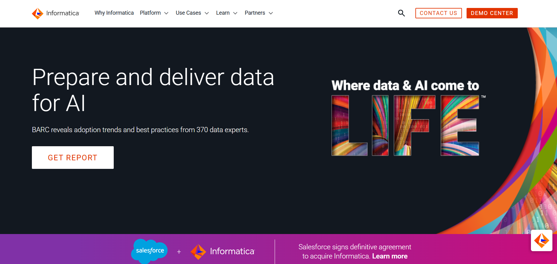Image resolution: width=557 pixels, height=264 pixels.
Task: Follow the Learn more link in banner
Action: tap(390, 256)
